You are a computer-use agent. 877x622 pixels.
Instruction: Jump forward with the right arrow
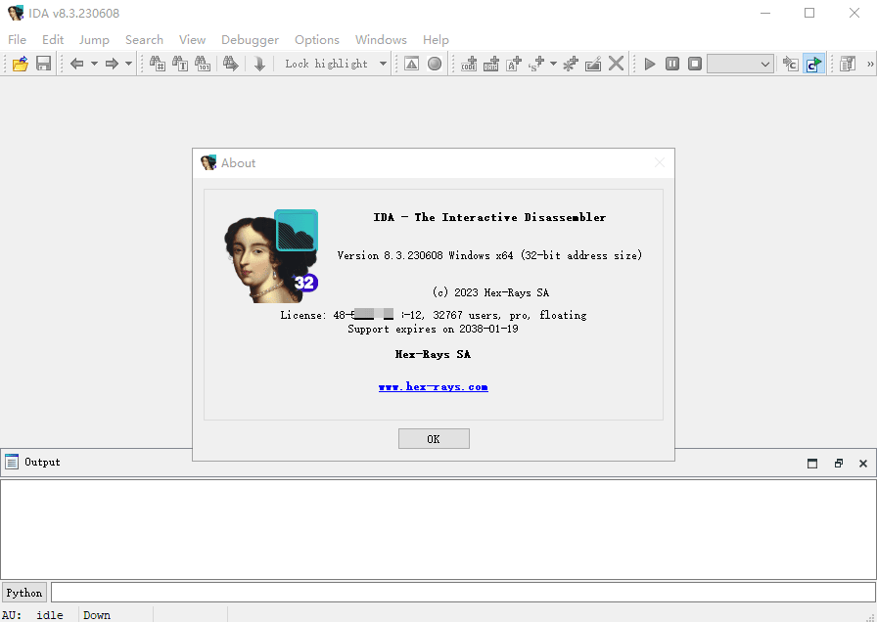click(112, 64)
